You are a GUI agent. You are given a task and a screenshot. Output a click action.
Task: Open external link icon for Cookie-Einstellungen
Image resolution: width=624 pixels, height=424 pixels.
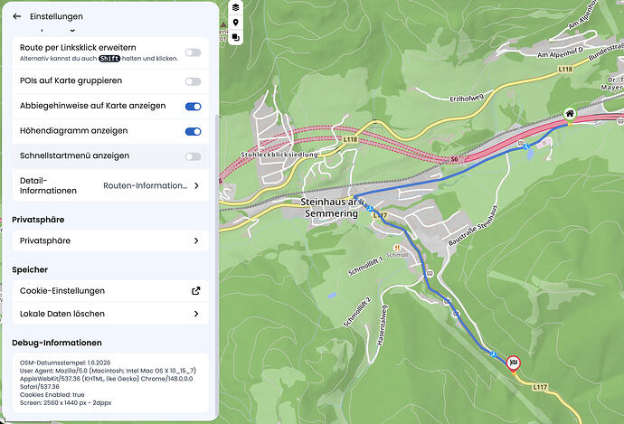pyautogui.click(x=196, y=291)
